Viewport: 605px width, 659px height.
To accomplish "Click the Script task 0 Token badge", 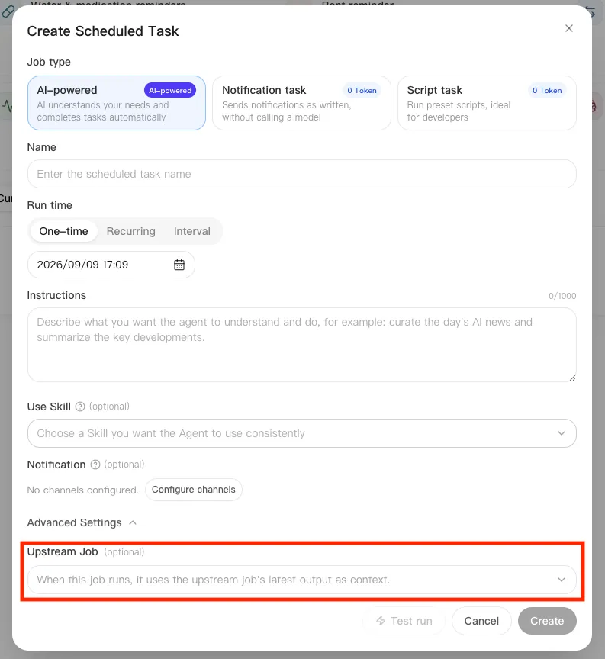I will click(x=547, y=90).
